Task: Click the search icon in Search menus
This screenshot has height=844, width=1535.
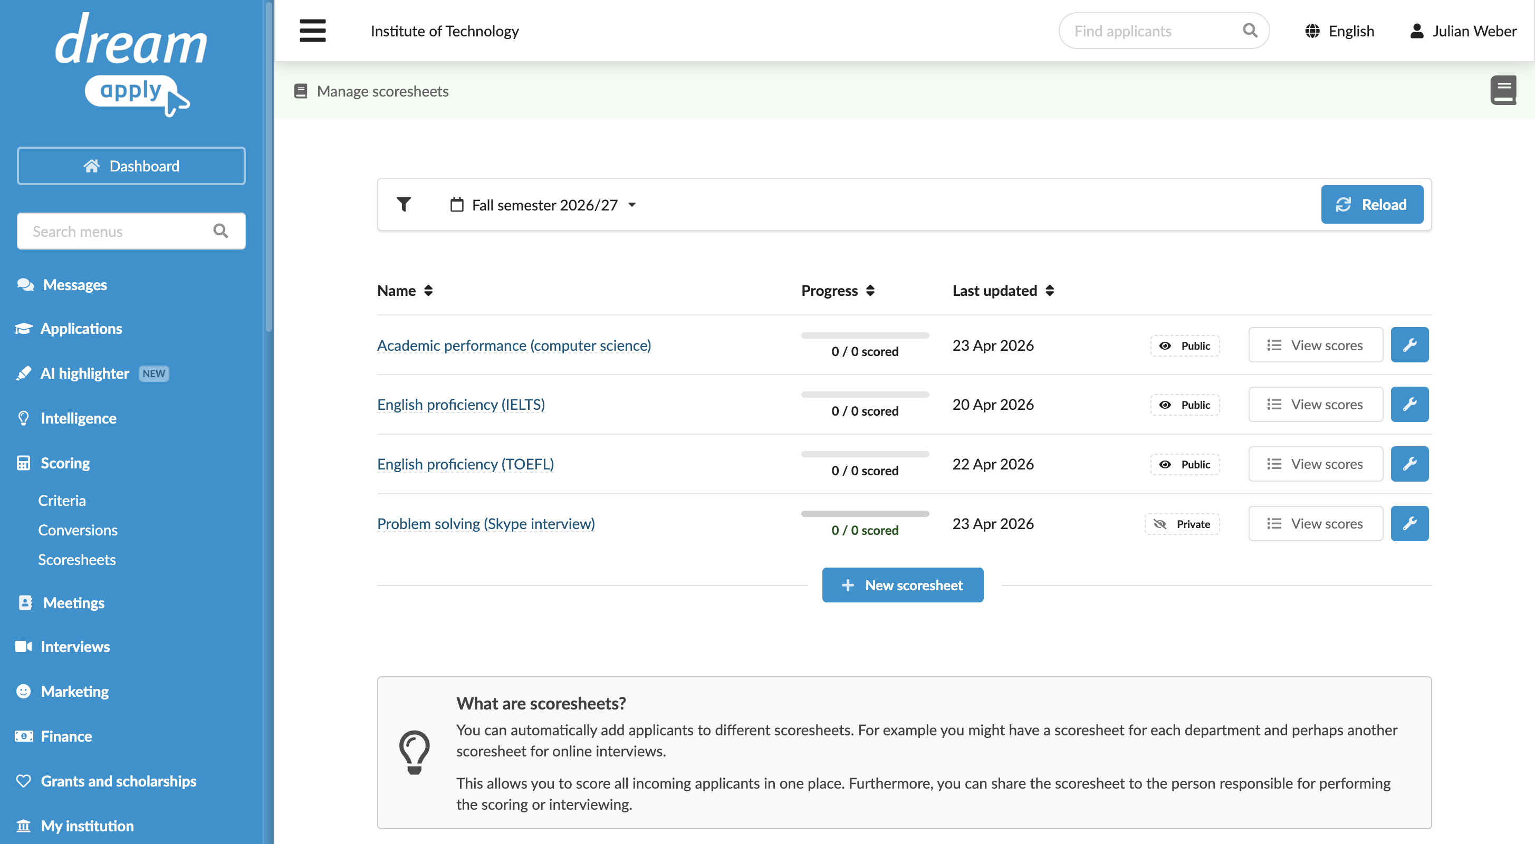Action: click(x=220, y=231)
